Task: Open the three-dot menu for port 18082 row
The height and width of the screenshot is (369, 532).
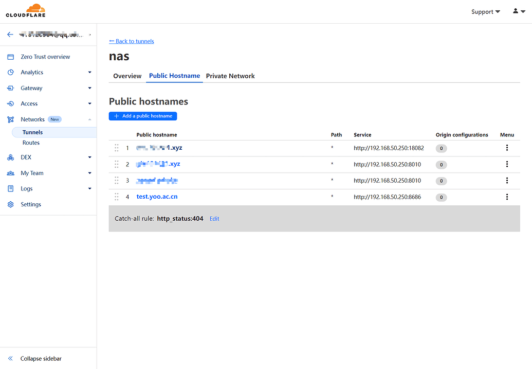Action: pyautogui.click(x=507, y=148)
